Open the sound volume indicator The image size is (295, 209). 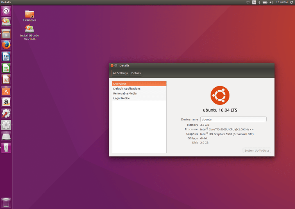(271, 2)
